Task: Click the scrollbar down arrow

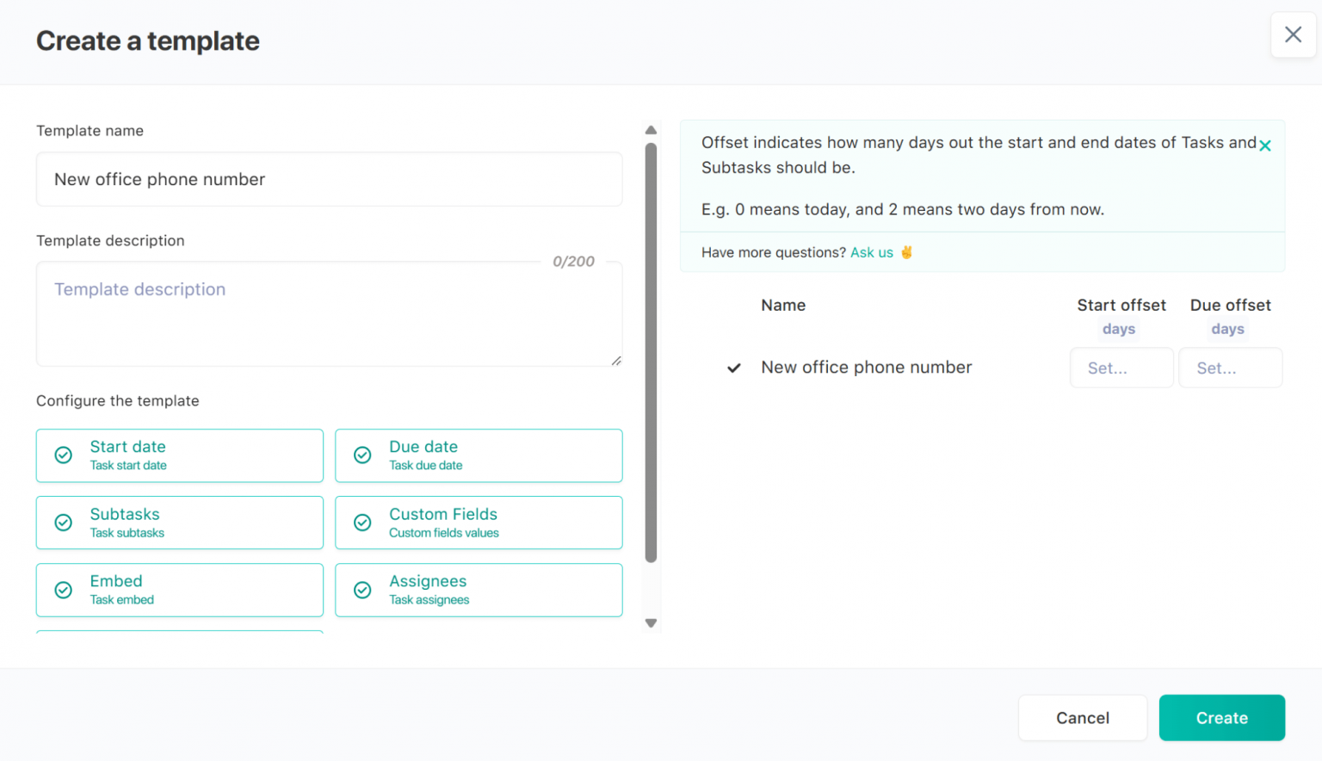Action: tap(652, 622)
